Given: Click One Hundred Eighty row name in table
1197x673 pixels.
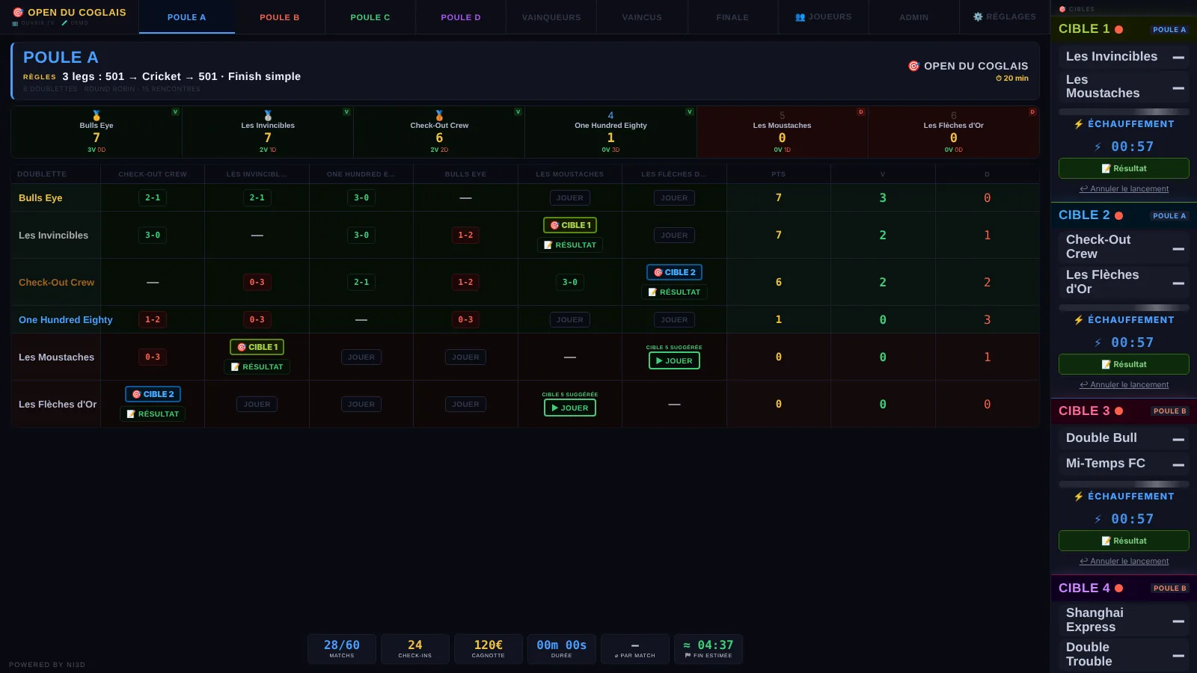Looking at the screenshot, I should (x=66, y=320).
